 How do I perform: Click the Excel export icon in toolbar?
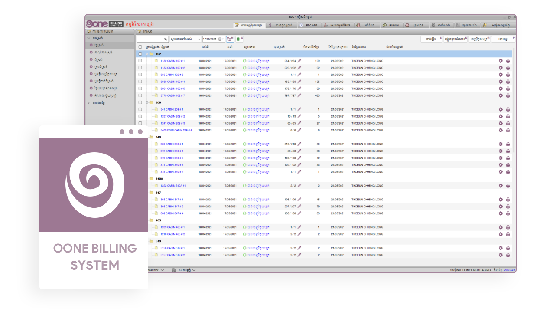coord(238,39)
